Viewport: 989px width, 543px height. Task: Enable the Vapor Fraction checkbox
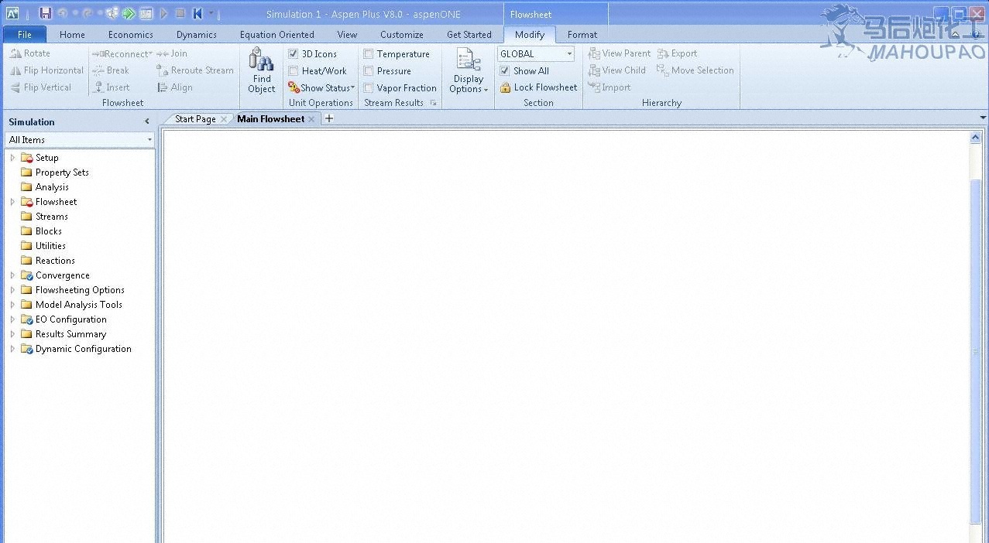tap(369, 88)
